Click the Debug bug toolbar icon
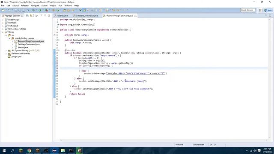The image size is (274, 154). (33, 10)
